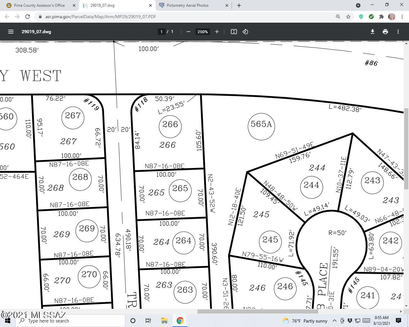Open the clock showing 8:55 AM
The image size is (409, 327).
pos(382,321)
